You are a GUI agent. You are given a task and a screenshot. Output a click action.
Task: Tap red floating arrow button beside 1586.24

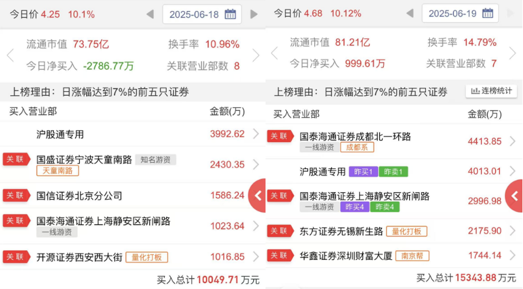pos(257,196)
